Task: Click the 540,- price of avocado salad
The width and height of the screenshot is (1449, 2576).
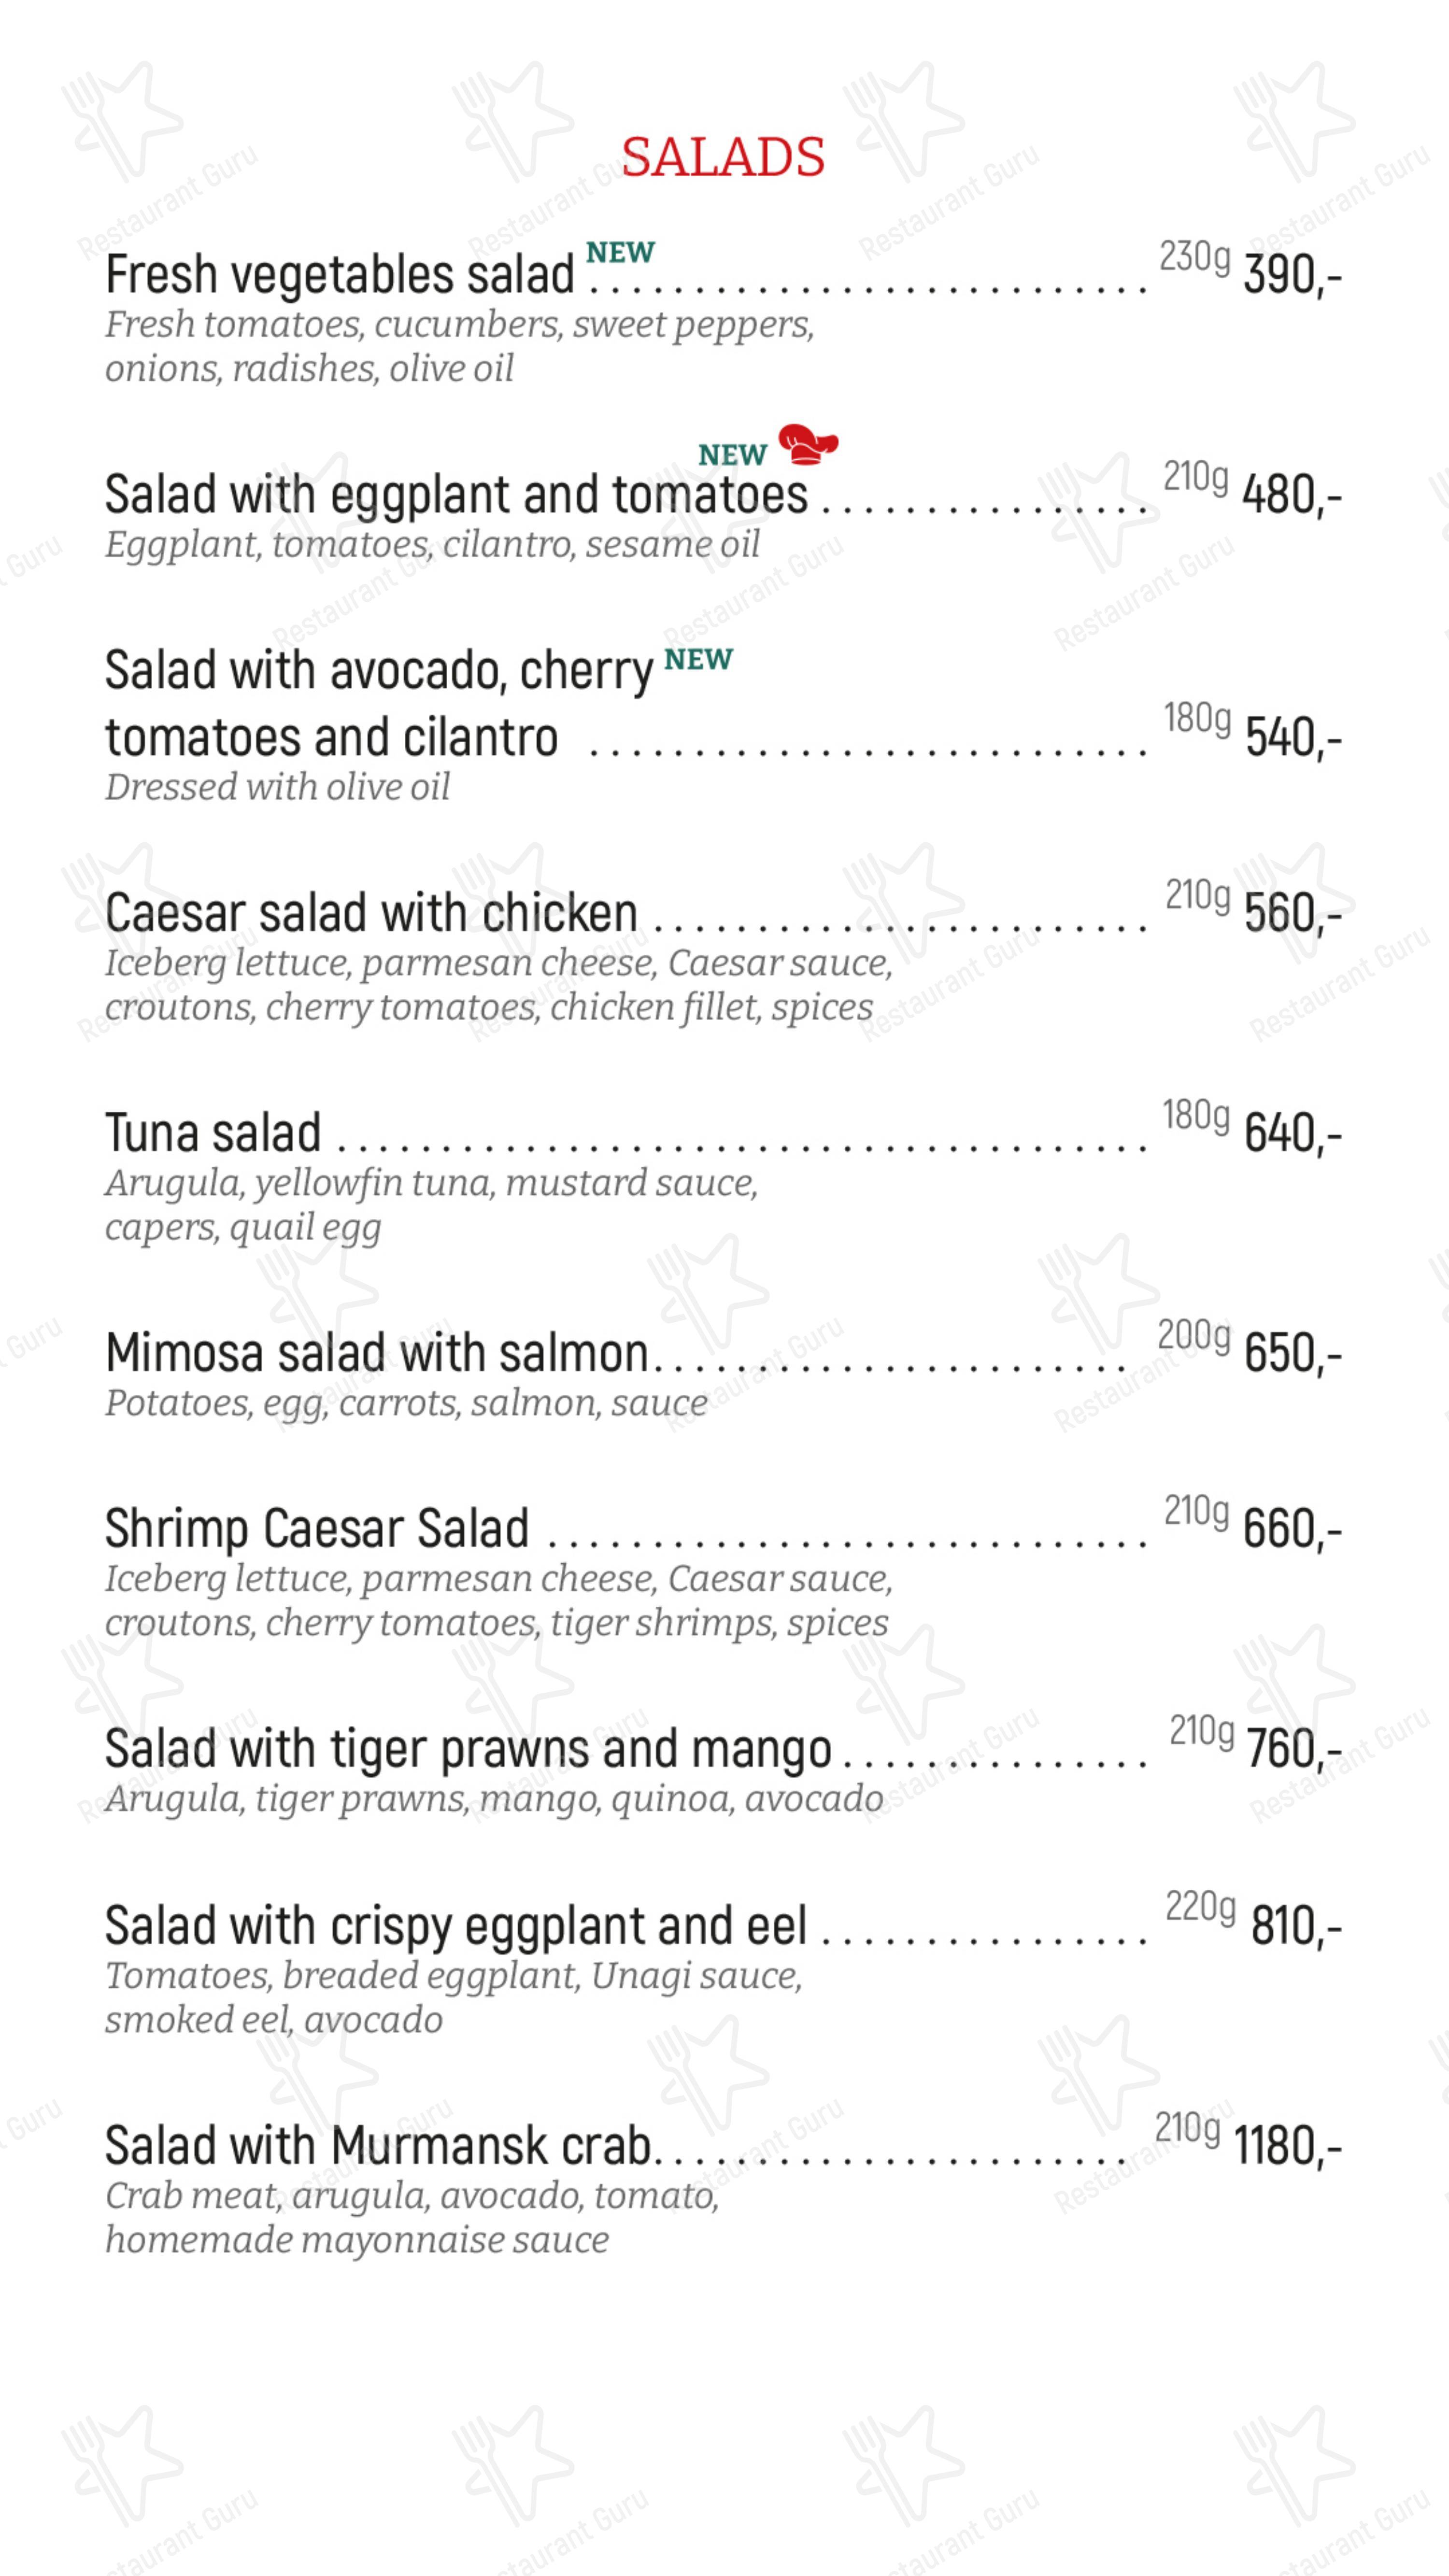Action: coord(1293,738)
